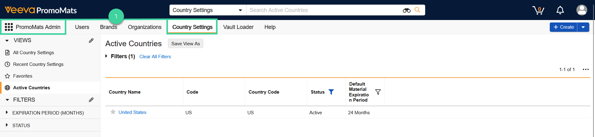Click Save View As button
Screen dimensions: 595x137
[x=186, y=44]
